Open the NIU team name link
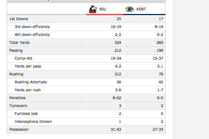This screenshot has height=139, width=209. coord(103,9)
